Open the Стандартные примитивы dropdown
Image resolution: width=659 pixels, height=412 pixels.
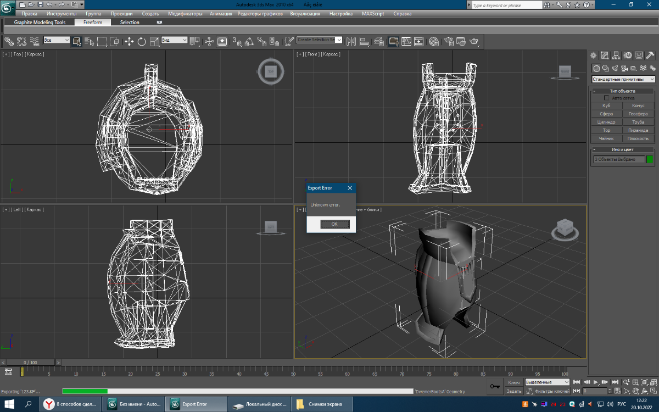623,79
